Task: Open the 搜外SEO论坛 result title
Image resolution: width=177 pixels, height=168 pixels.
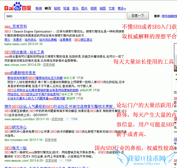Action: 60,106
